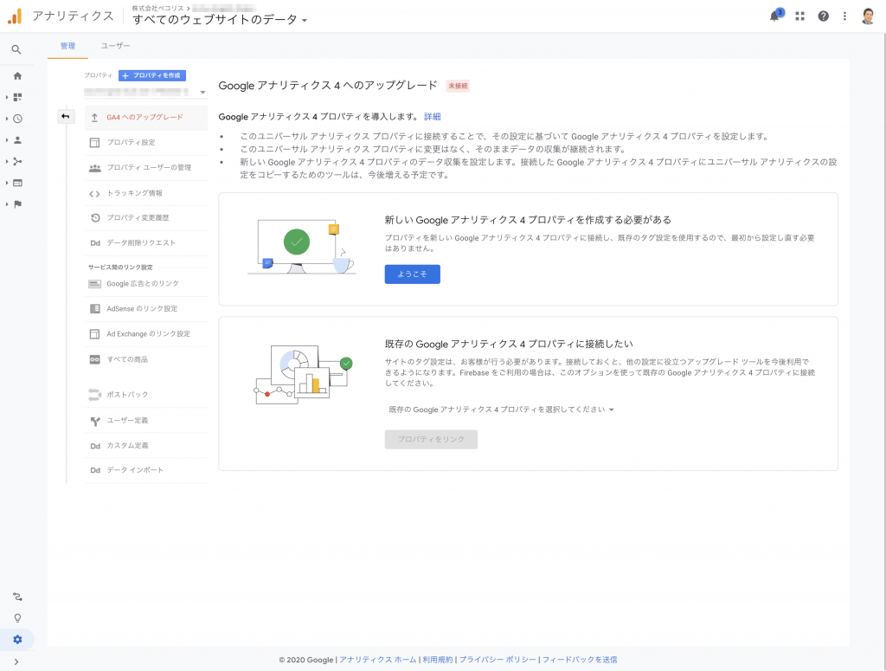
Task: Select AdSense のリンク設定 menu item
Action: [146, 308]
